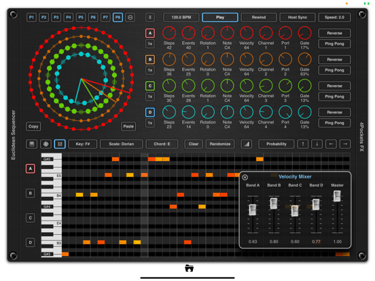The width and height of the screenshot is (375, 281).
Task: Start playback with Play button
Action: 220,17
